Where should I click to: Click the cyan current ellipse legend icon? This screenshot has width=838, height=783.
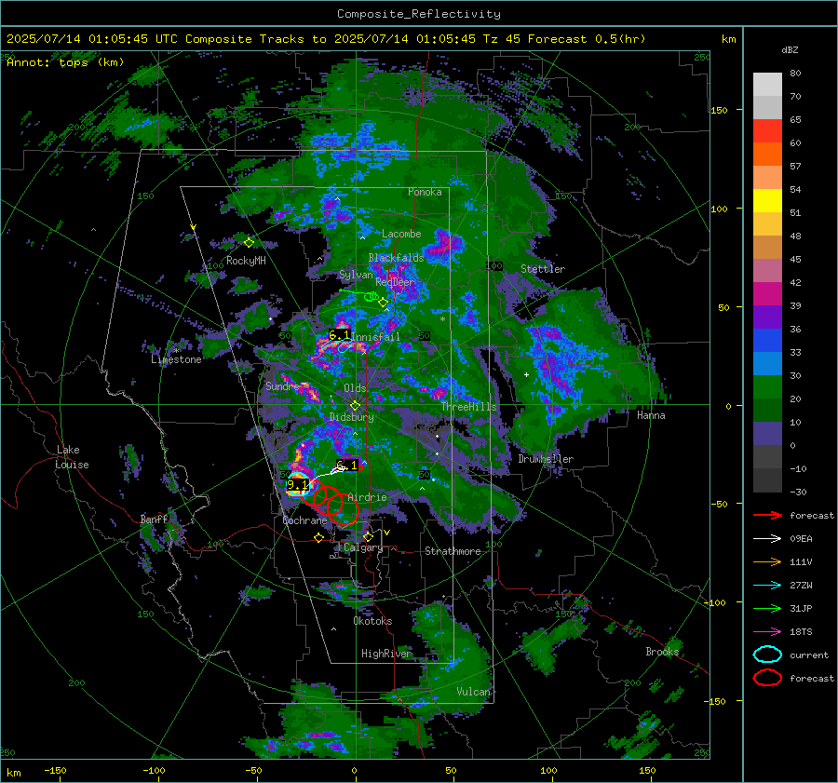767,655
